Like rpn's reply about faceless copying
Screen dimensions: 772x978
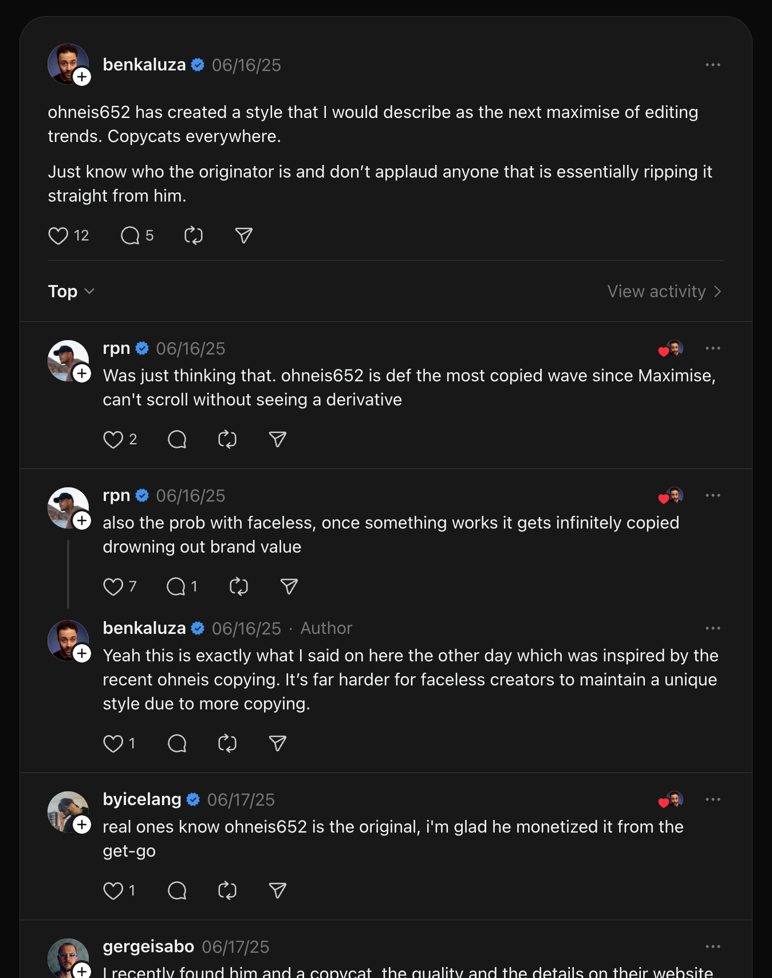coord(113,586)
